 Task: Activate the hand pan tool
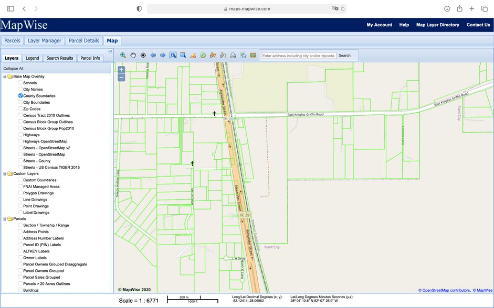click(x=133, y=55)
